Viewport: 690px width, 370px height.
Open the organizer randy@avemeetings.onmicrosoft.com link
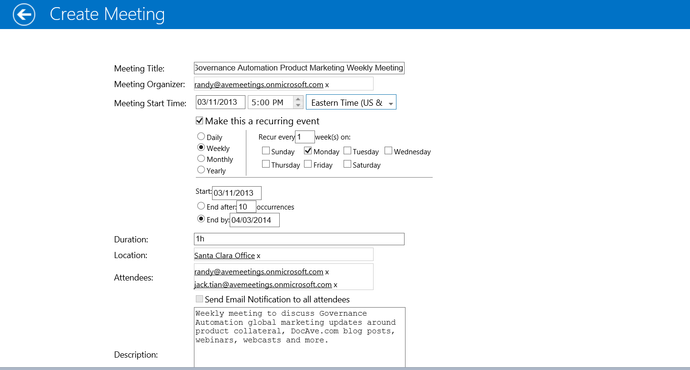point(259,84)
